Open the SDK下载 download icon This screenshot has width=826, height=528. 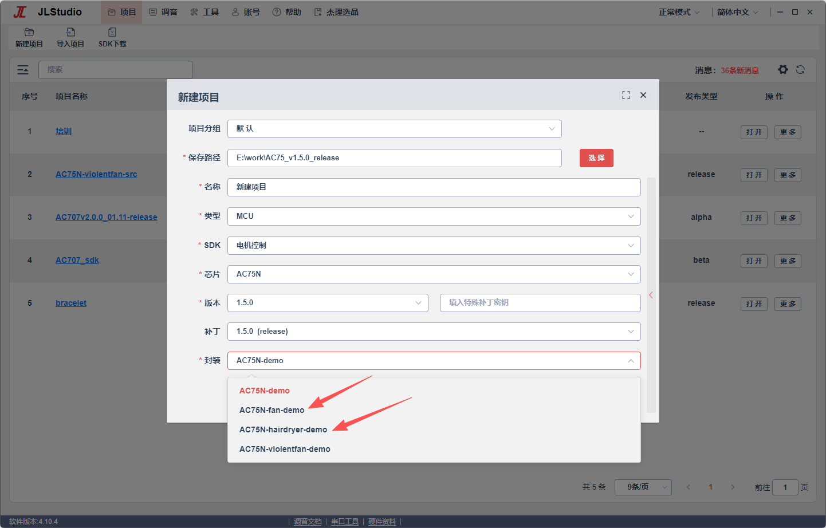click(112, 32)
